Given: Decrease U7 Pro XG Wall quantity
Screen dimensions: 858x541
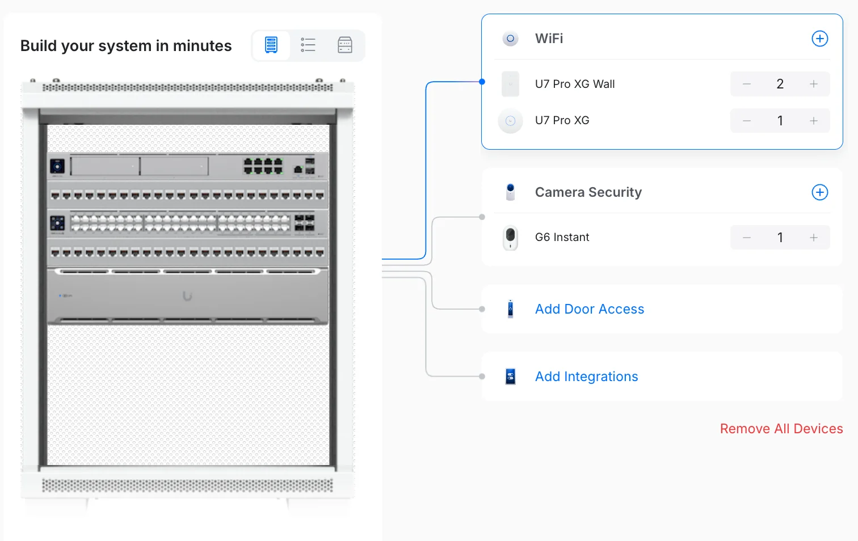Looking at the screenshot, I should click(x=747, y=84).
